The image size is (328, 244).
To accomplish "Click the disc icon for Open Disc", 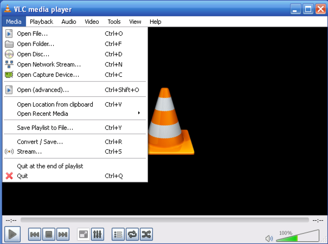I will [9, 54].
